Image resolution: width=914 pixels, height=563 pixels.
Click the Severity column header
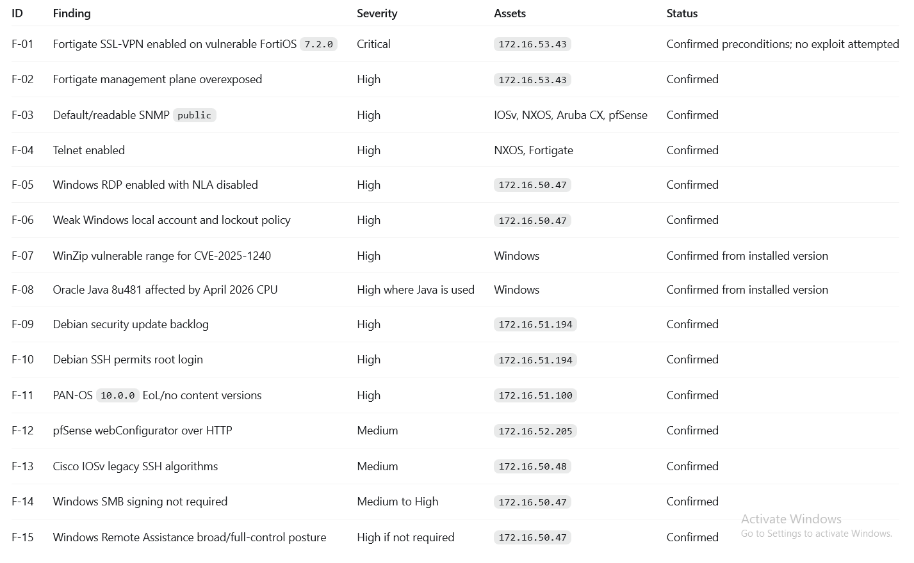pos(377,13)
